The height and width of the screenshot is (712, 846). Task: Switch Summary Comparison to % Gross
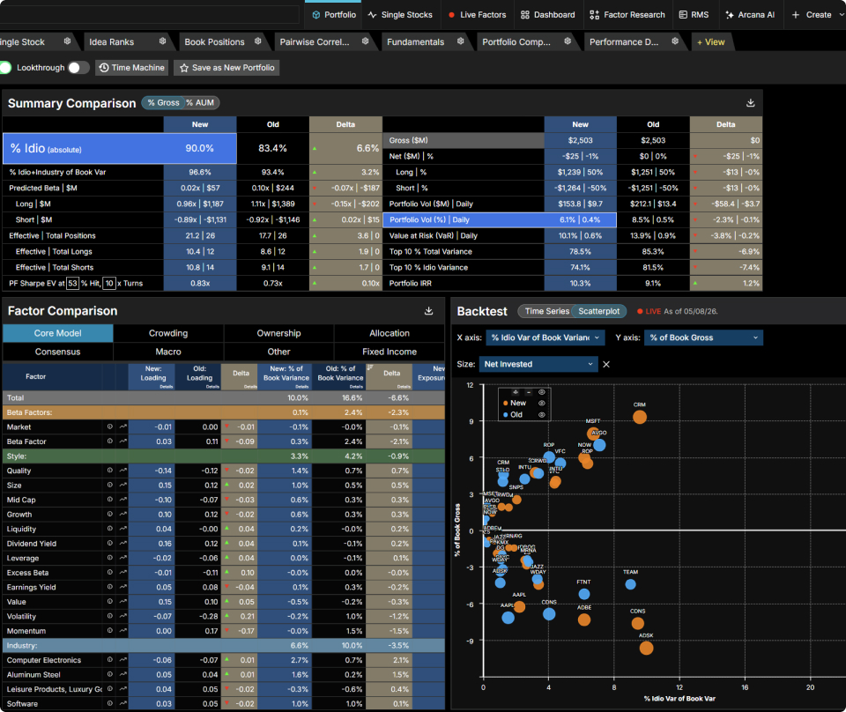(x=164, y=102)
